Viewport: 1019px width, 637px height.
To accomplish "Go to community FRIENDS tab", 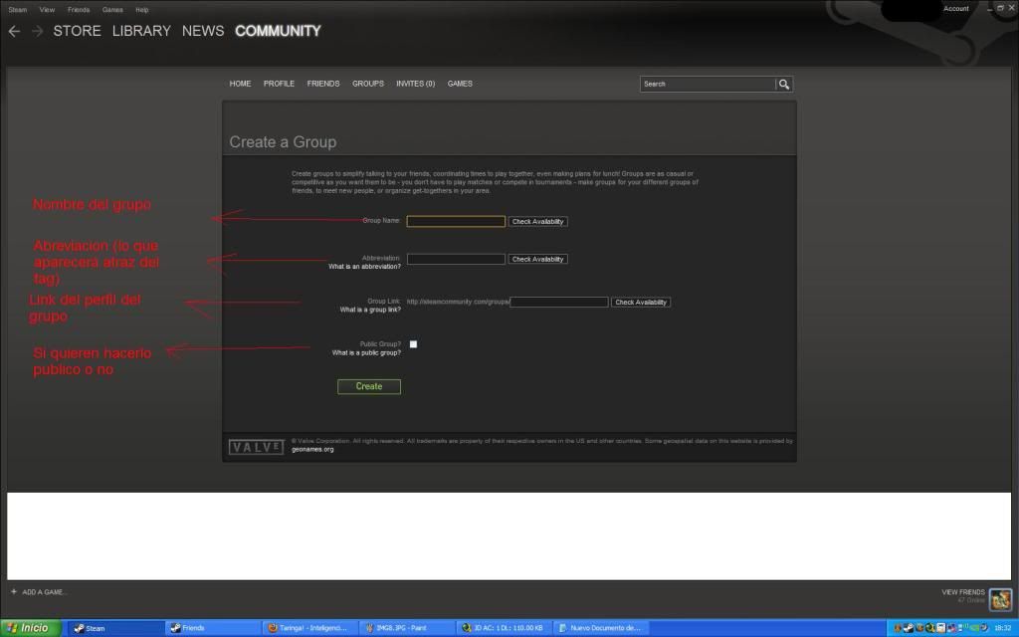I will pos(323,84).
